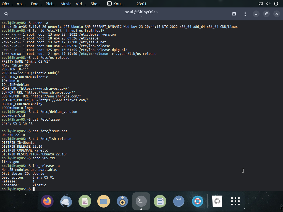Open the Files manager in dock

click(104, 201)
